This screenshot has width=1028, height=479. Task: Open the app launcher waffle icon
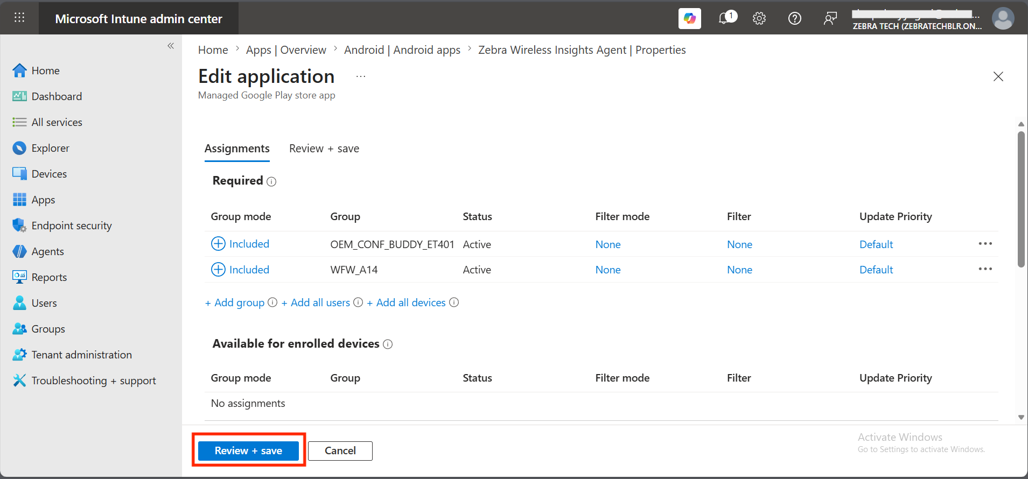19,18
